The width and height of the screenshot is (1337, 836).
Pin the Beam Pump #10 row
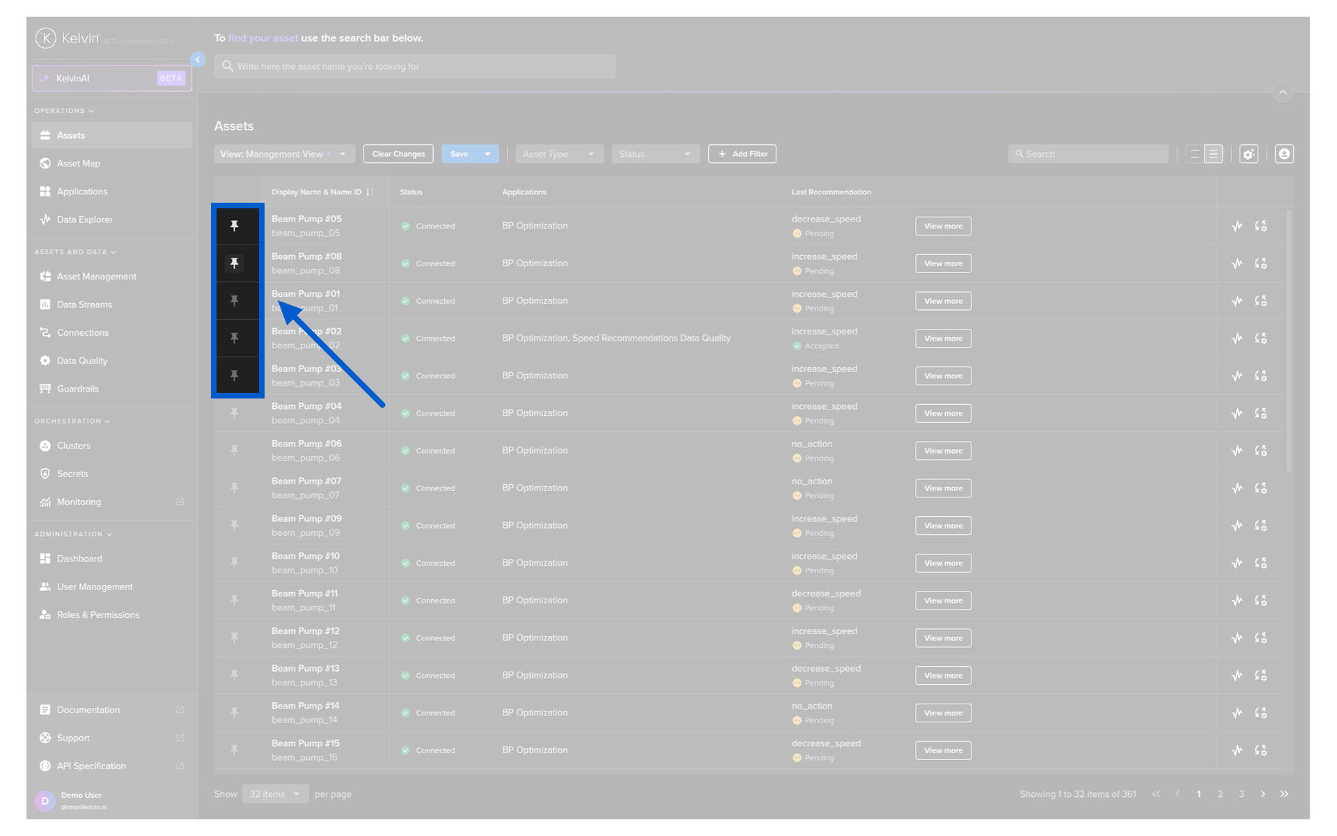[x=235, y=563]
